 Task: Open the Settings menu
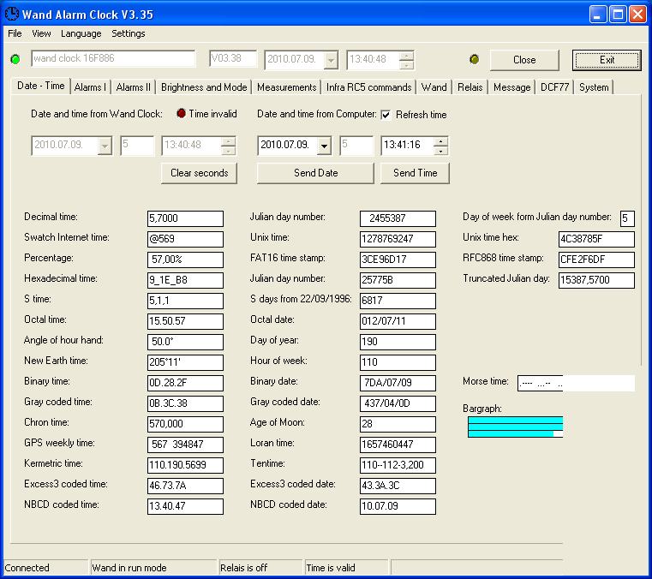click(x=128, y=33)
